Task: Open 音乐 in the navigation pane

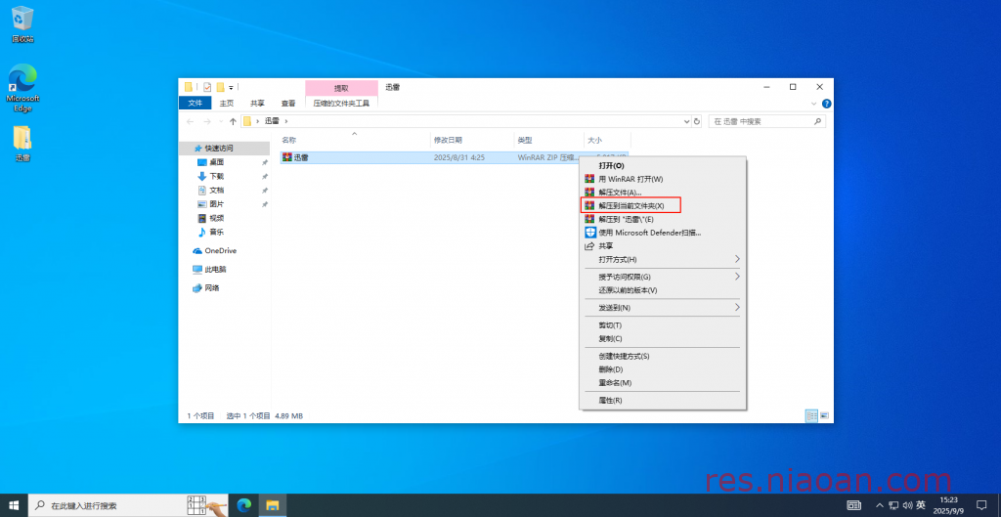Action: coord(217,233)
